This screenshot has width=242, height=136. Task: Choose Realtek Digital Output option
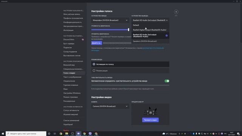(x=150, y=30)
